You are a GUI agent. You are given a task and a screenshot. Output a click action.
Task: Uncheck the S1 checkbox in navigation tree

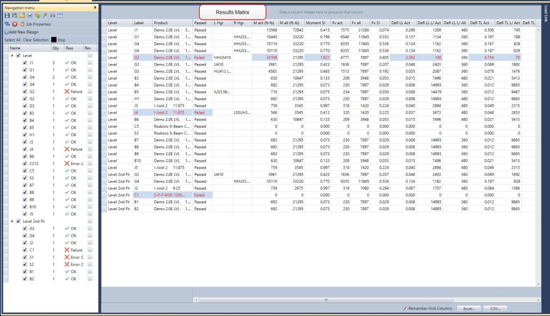pyautogui.click(x=25, y=257)
